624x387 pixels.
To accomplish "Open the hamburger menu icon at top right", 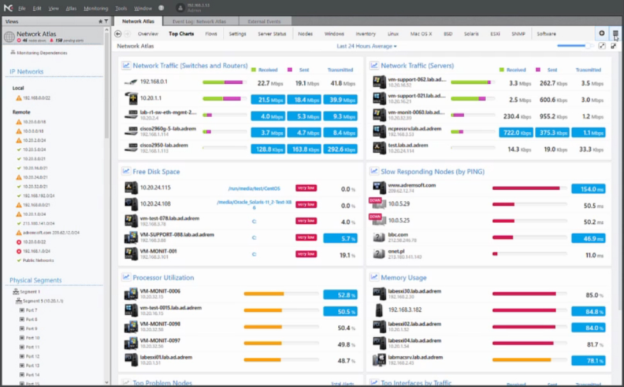I will [615, 33].
